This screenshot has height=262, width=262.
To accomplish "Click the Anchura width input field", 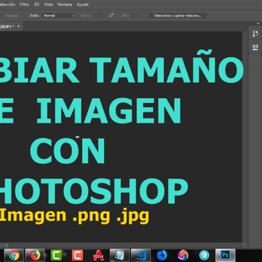I will pyautogui.click(x=97, y=15).
